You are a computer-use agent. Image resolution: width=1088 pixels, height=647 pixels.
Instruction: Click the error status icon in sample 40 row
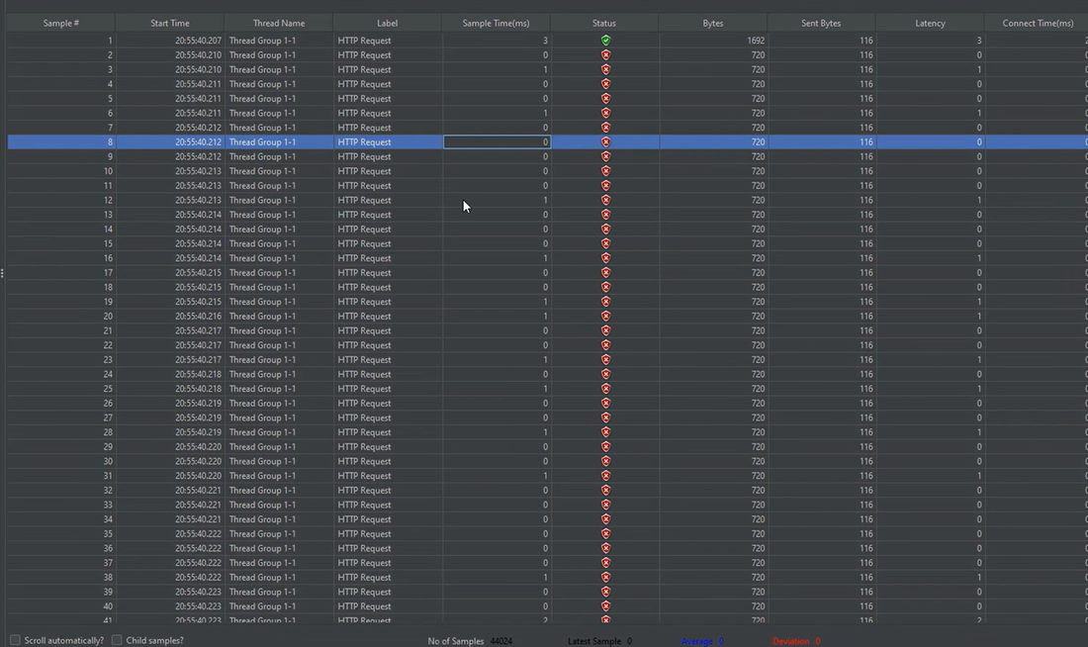(x=605, y=606)
